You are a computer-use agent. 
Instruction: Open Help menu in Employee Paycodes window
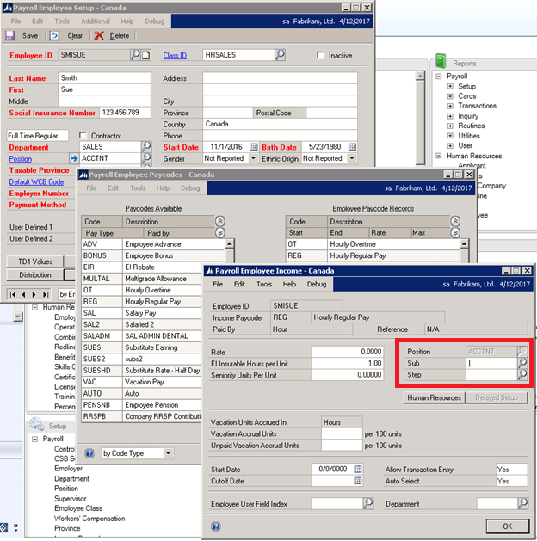click(x=163, y=188)
